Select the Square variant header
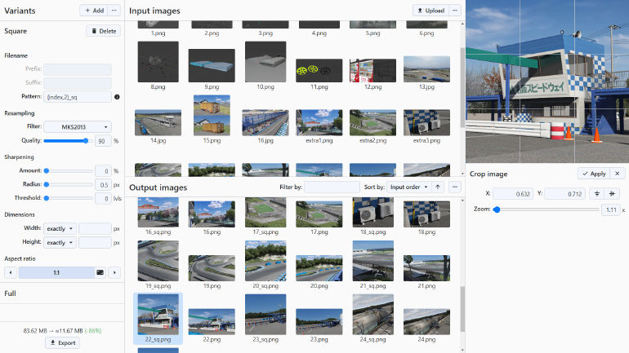The image size is (629, 353). [16, 31]
